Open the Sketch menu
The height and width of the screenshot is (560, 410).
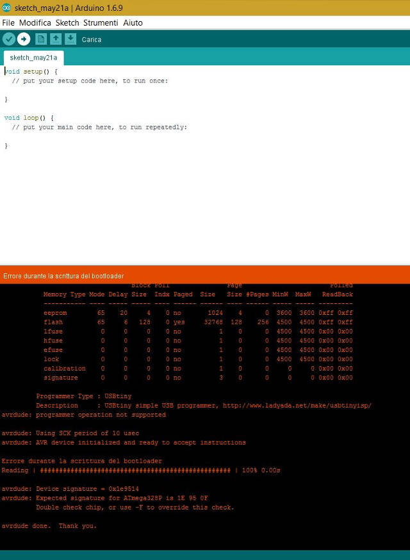(67, 23)
